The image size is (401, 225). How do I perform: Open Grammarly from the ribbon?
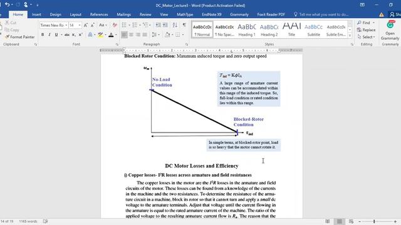[x=390, y=31]
